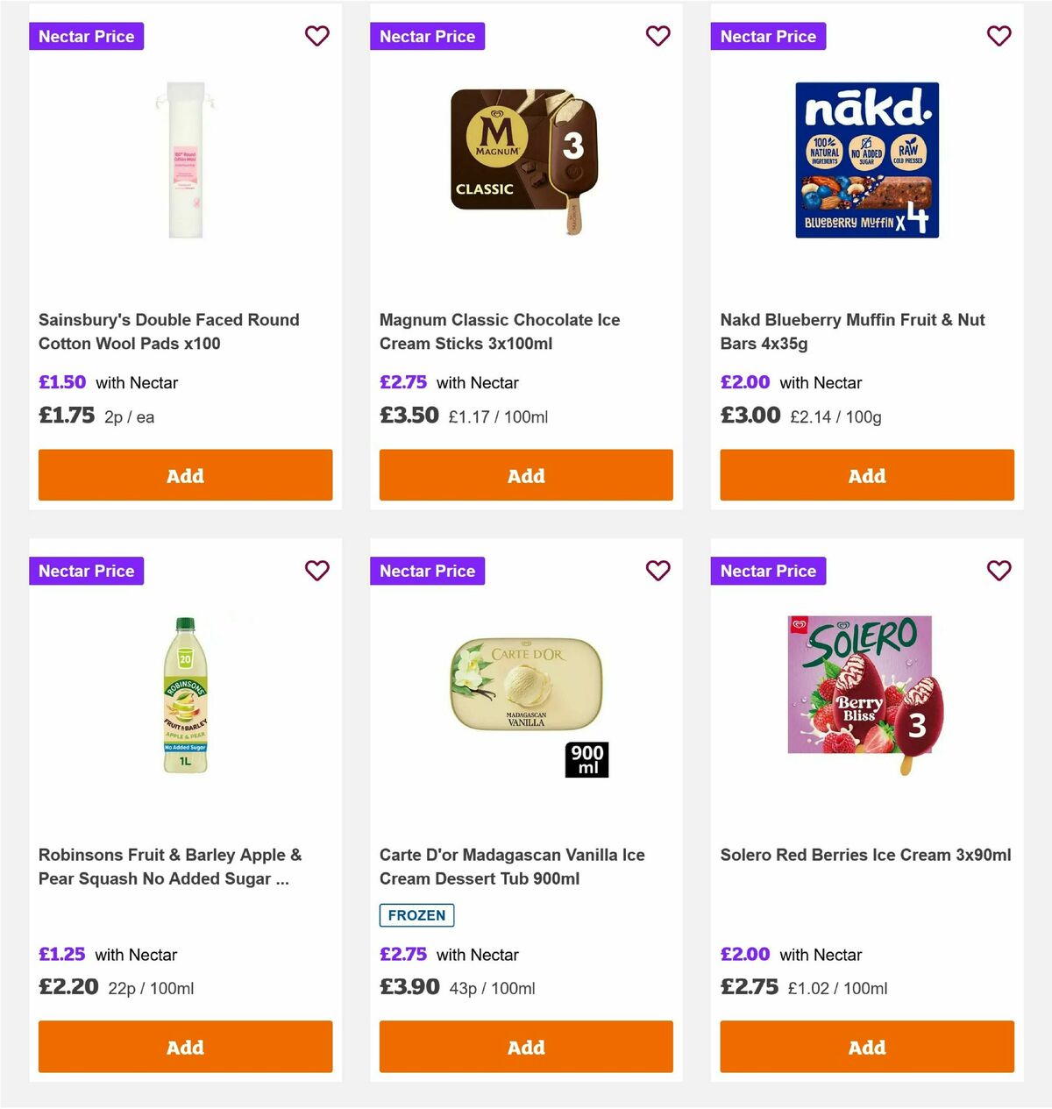Favourite the Carte D'or vanilla tub
This screenshot has width=1052, height=1109.
657,571
